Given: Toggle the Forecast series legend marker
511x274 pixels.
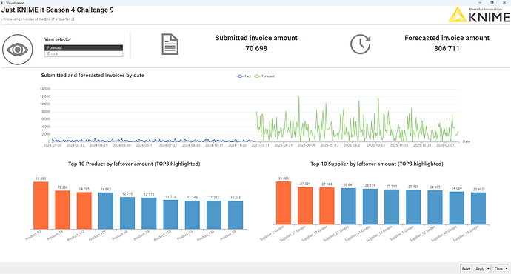Looking at the screenshot, I should (x=257, y=76).
